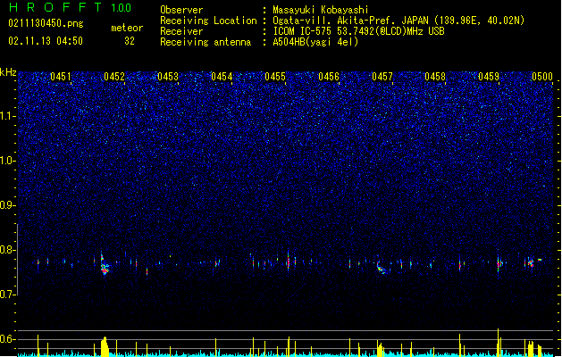Click the 0.9 kHz axis label
The image size is (562, 357).
(x=6, y=205)
